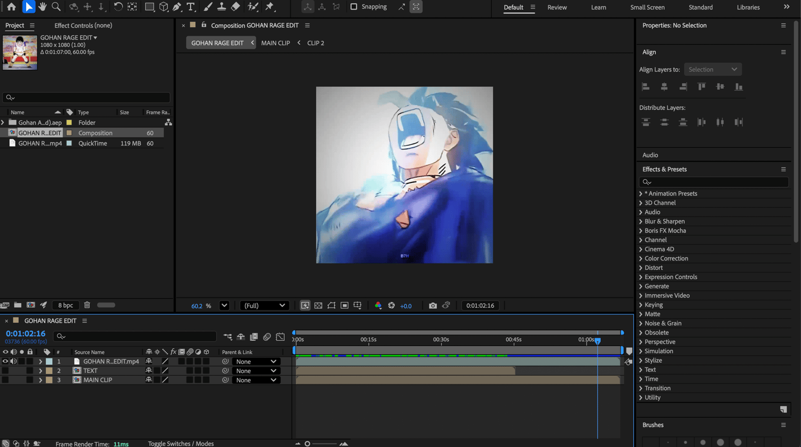Show the TEXT layer with eye toggle
801x447 pixels.
click(x=5, y=371)
